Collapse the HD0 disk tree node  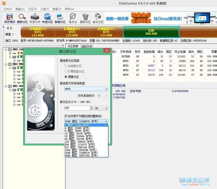[x=6, y=50]
